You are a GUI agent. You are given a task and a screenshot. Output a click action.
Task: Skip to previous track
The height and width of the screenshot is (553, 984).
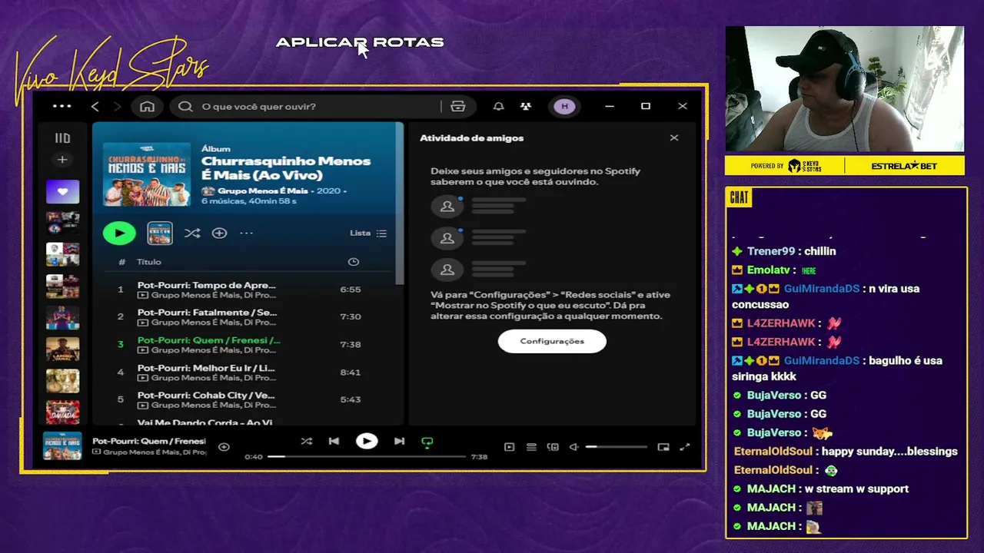334,441
